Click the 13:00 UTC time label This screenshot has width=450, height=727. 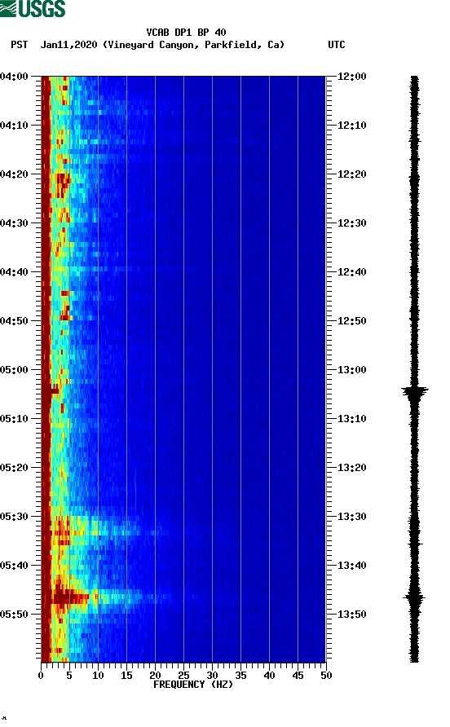click(351, 369)
